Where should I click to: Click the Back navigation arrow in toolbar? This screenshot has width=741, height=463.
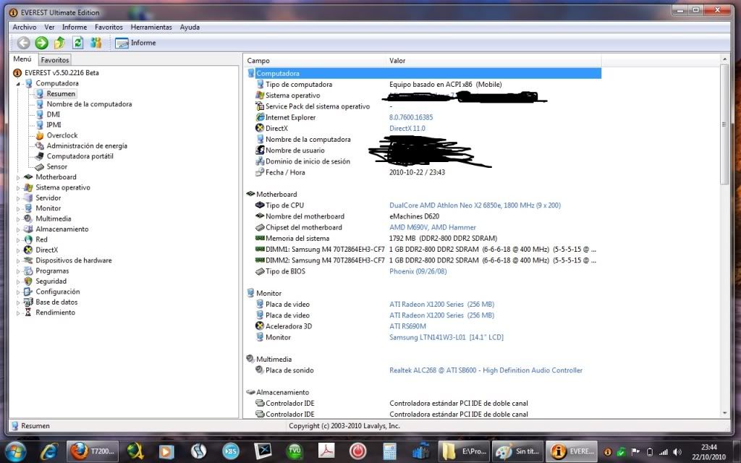coord(23,43)
